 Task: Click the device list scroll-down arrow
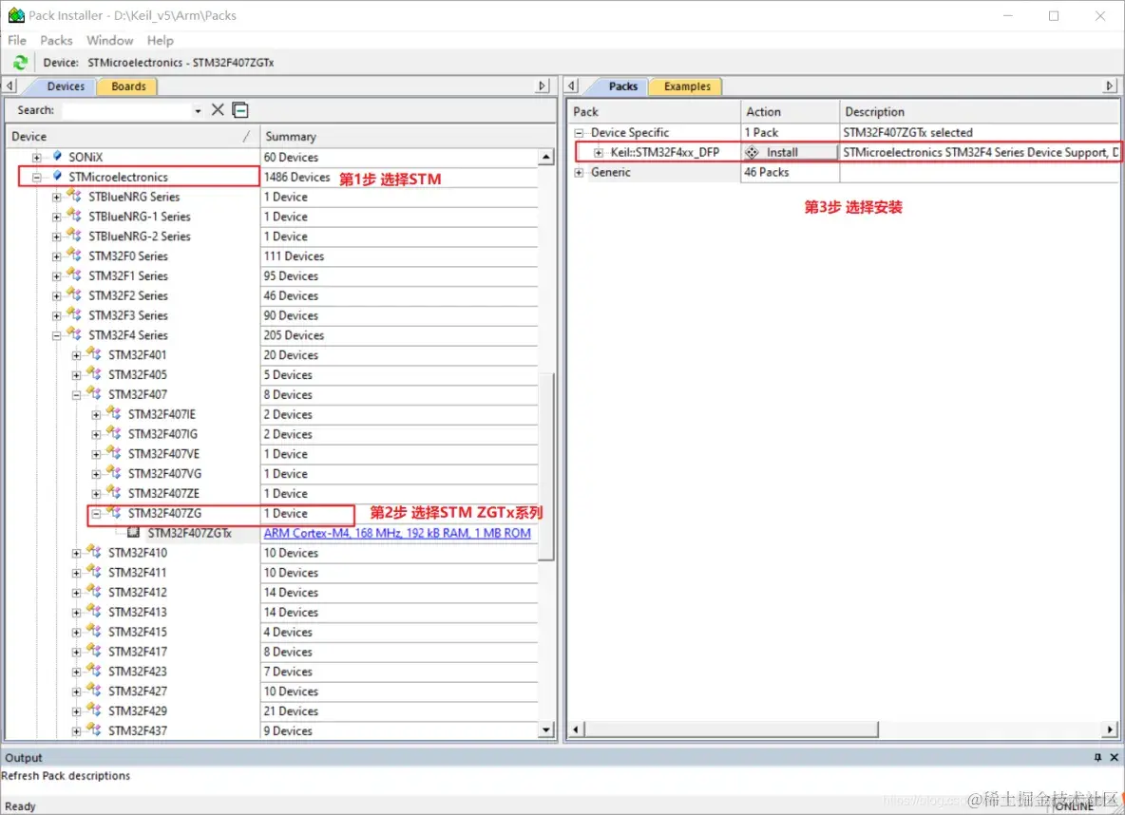[546, 730]
